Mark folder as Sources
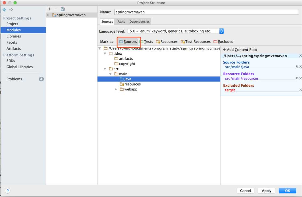This screenshot has width=302, height=197. [128, 42]
